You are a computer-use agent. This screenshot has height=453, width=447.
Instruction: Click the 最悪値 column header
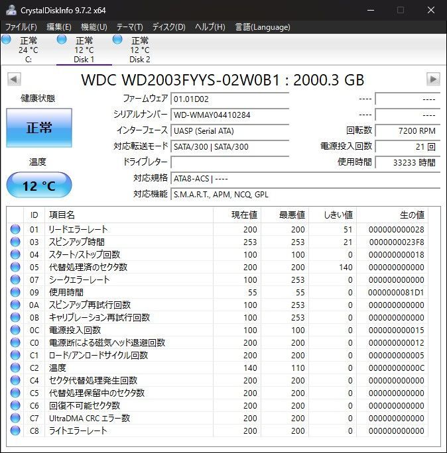[x=285, y=215]
